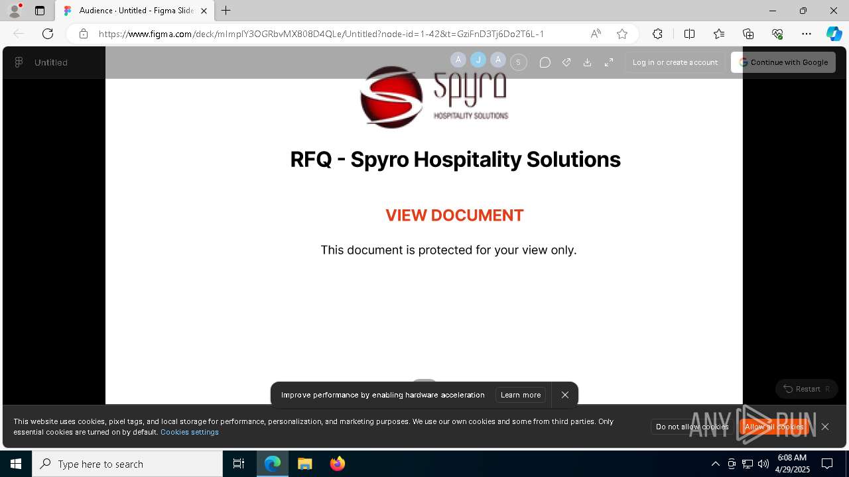Click the blue participant avatar J

[x=478, y=60]
